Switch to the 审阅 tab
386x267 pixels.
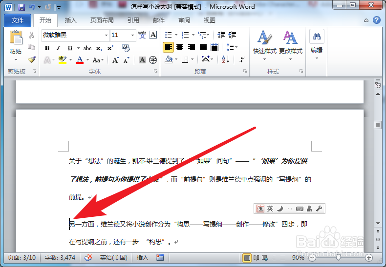184,20
